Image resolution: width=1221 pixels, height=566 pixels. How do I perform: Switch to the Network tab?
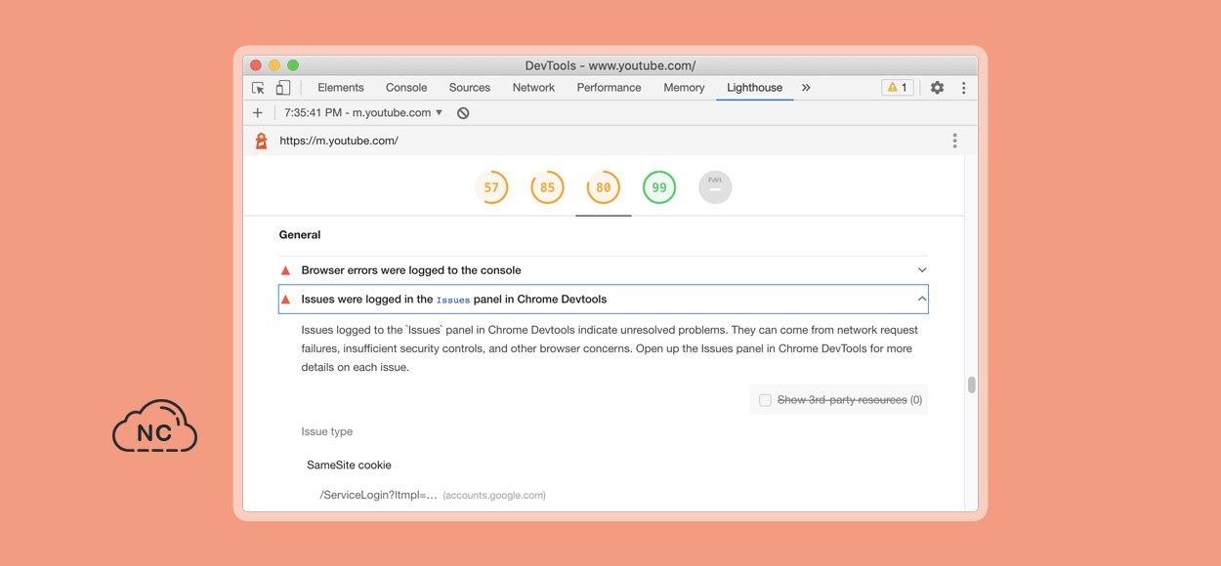coord(533,88)
